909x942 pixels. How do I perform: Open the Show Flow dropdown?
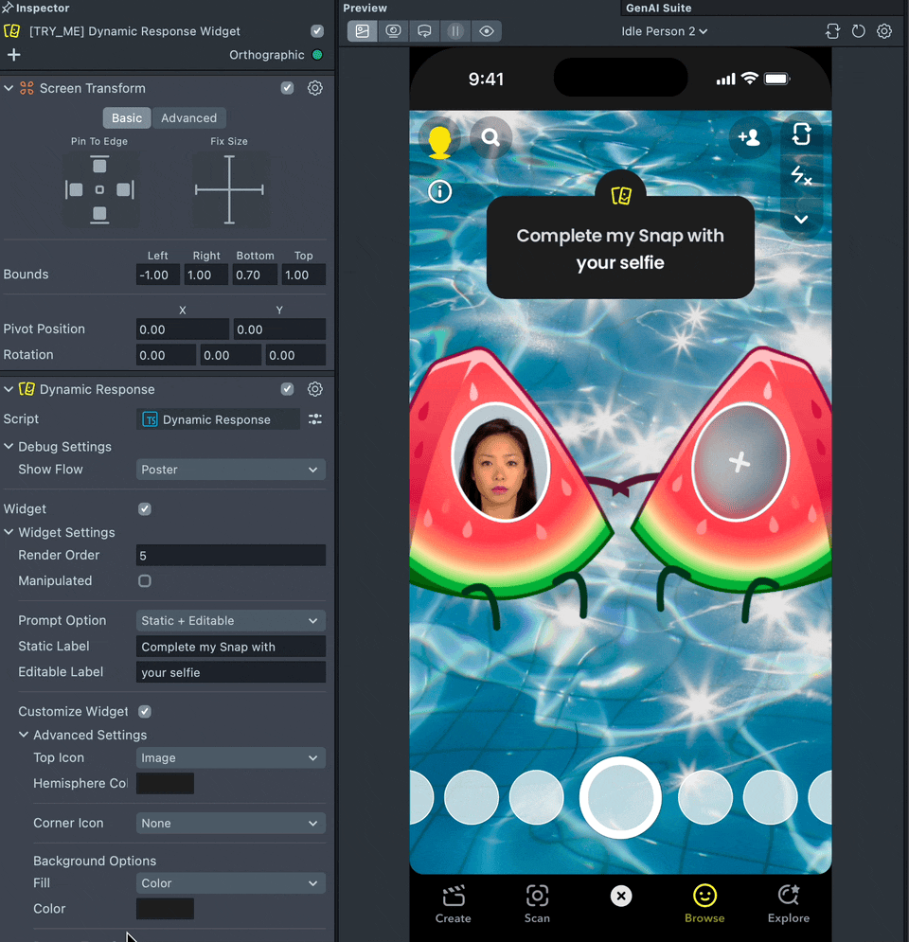pos(230,470)
